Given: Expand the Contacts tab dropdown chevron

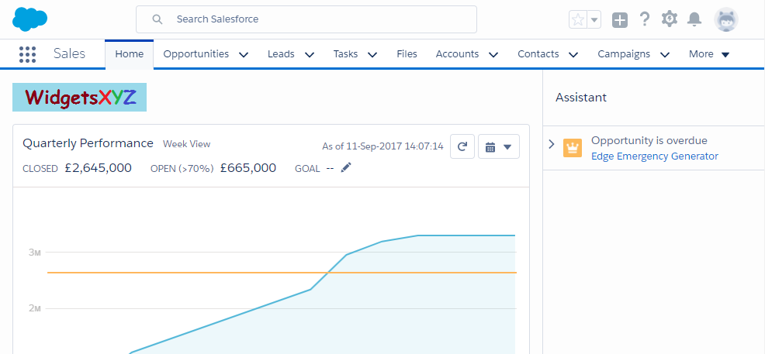Looking at the screenshot, I should tap(573, 54).
